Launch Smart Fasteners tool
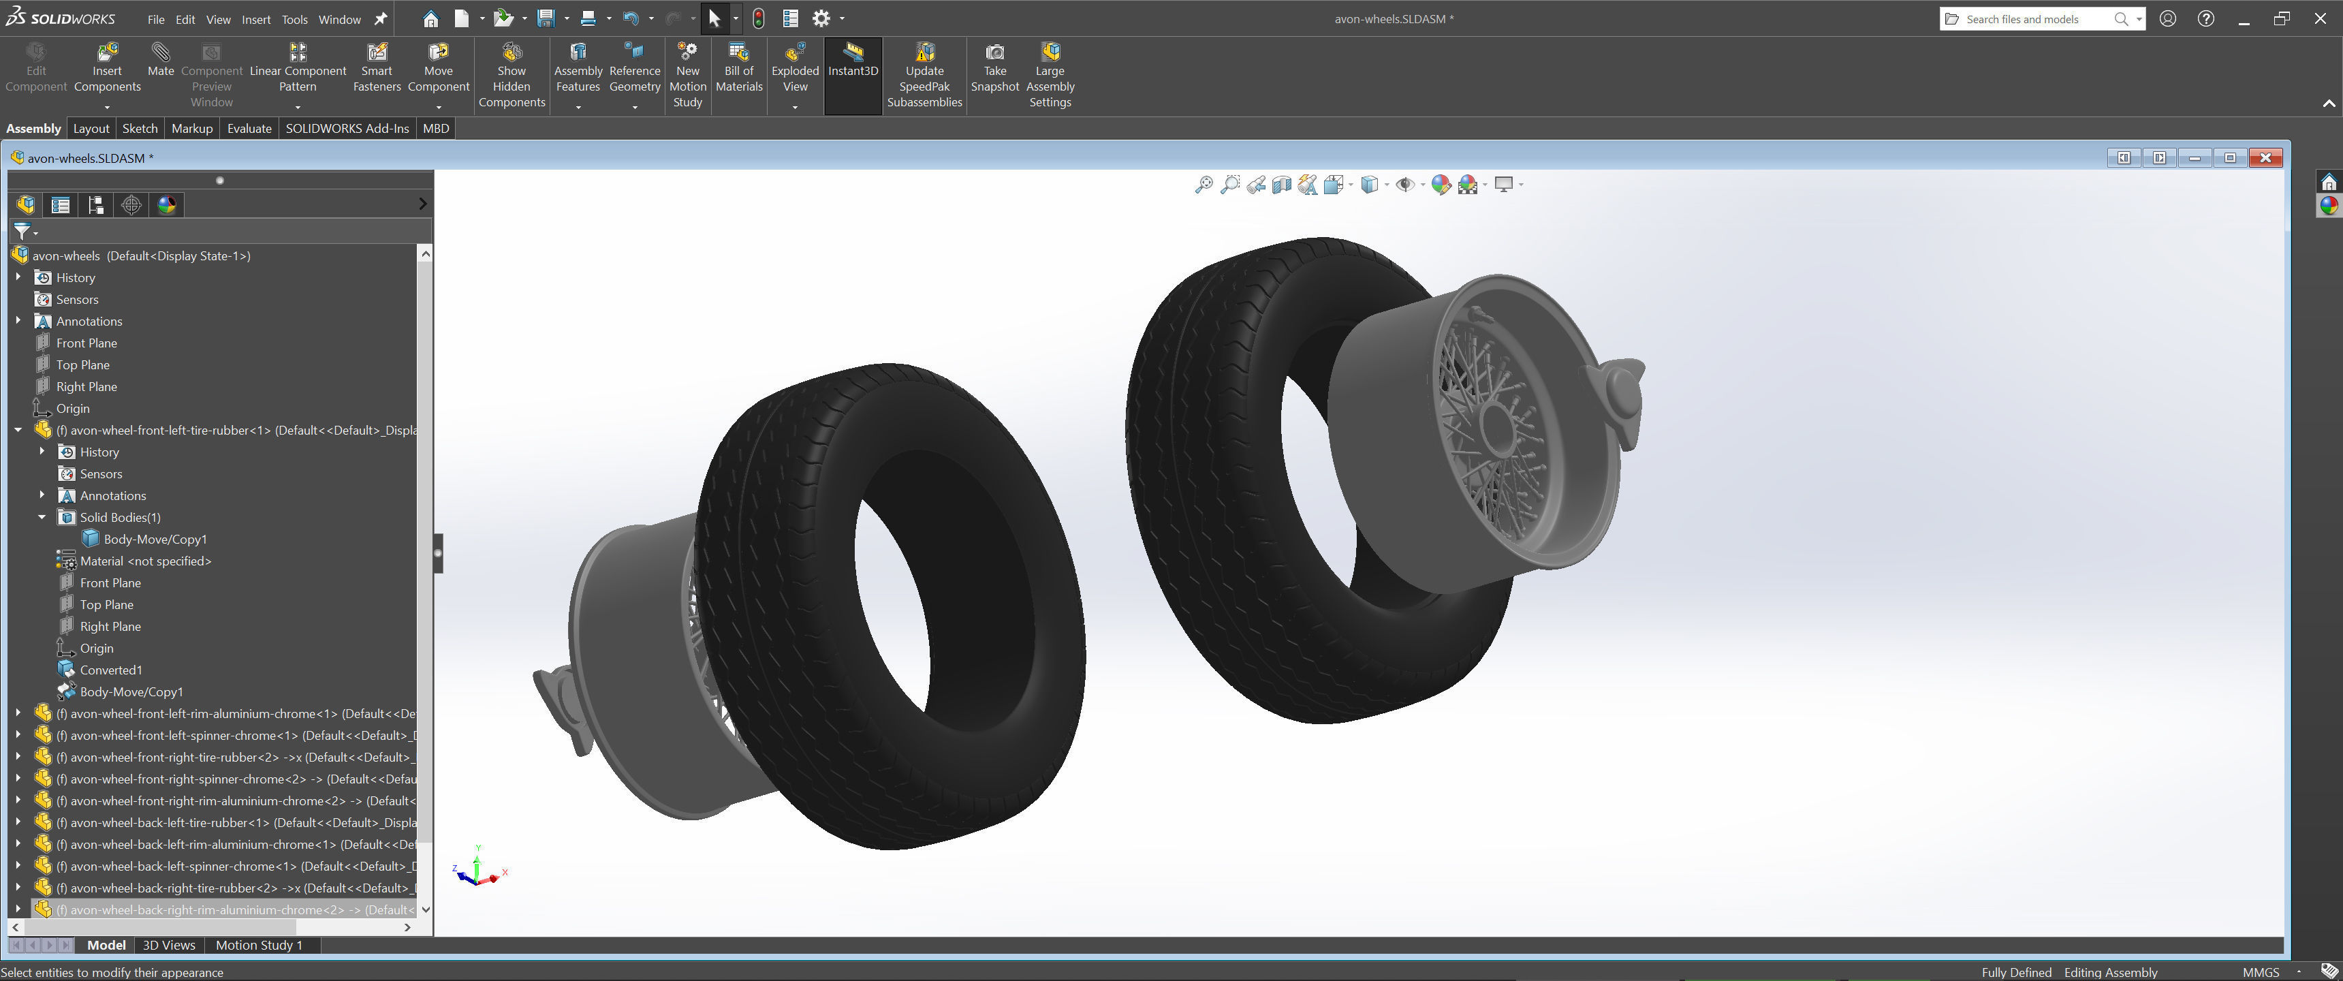This screenshot has width=2343, height=981. pos(377,68)
